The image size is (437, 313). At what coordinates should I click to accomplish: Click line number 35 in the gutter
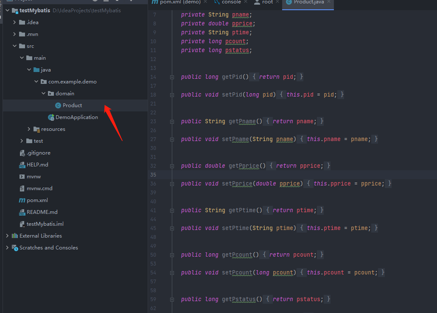pyautogui.click(x=153, y=175)
